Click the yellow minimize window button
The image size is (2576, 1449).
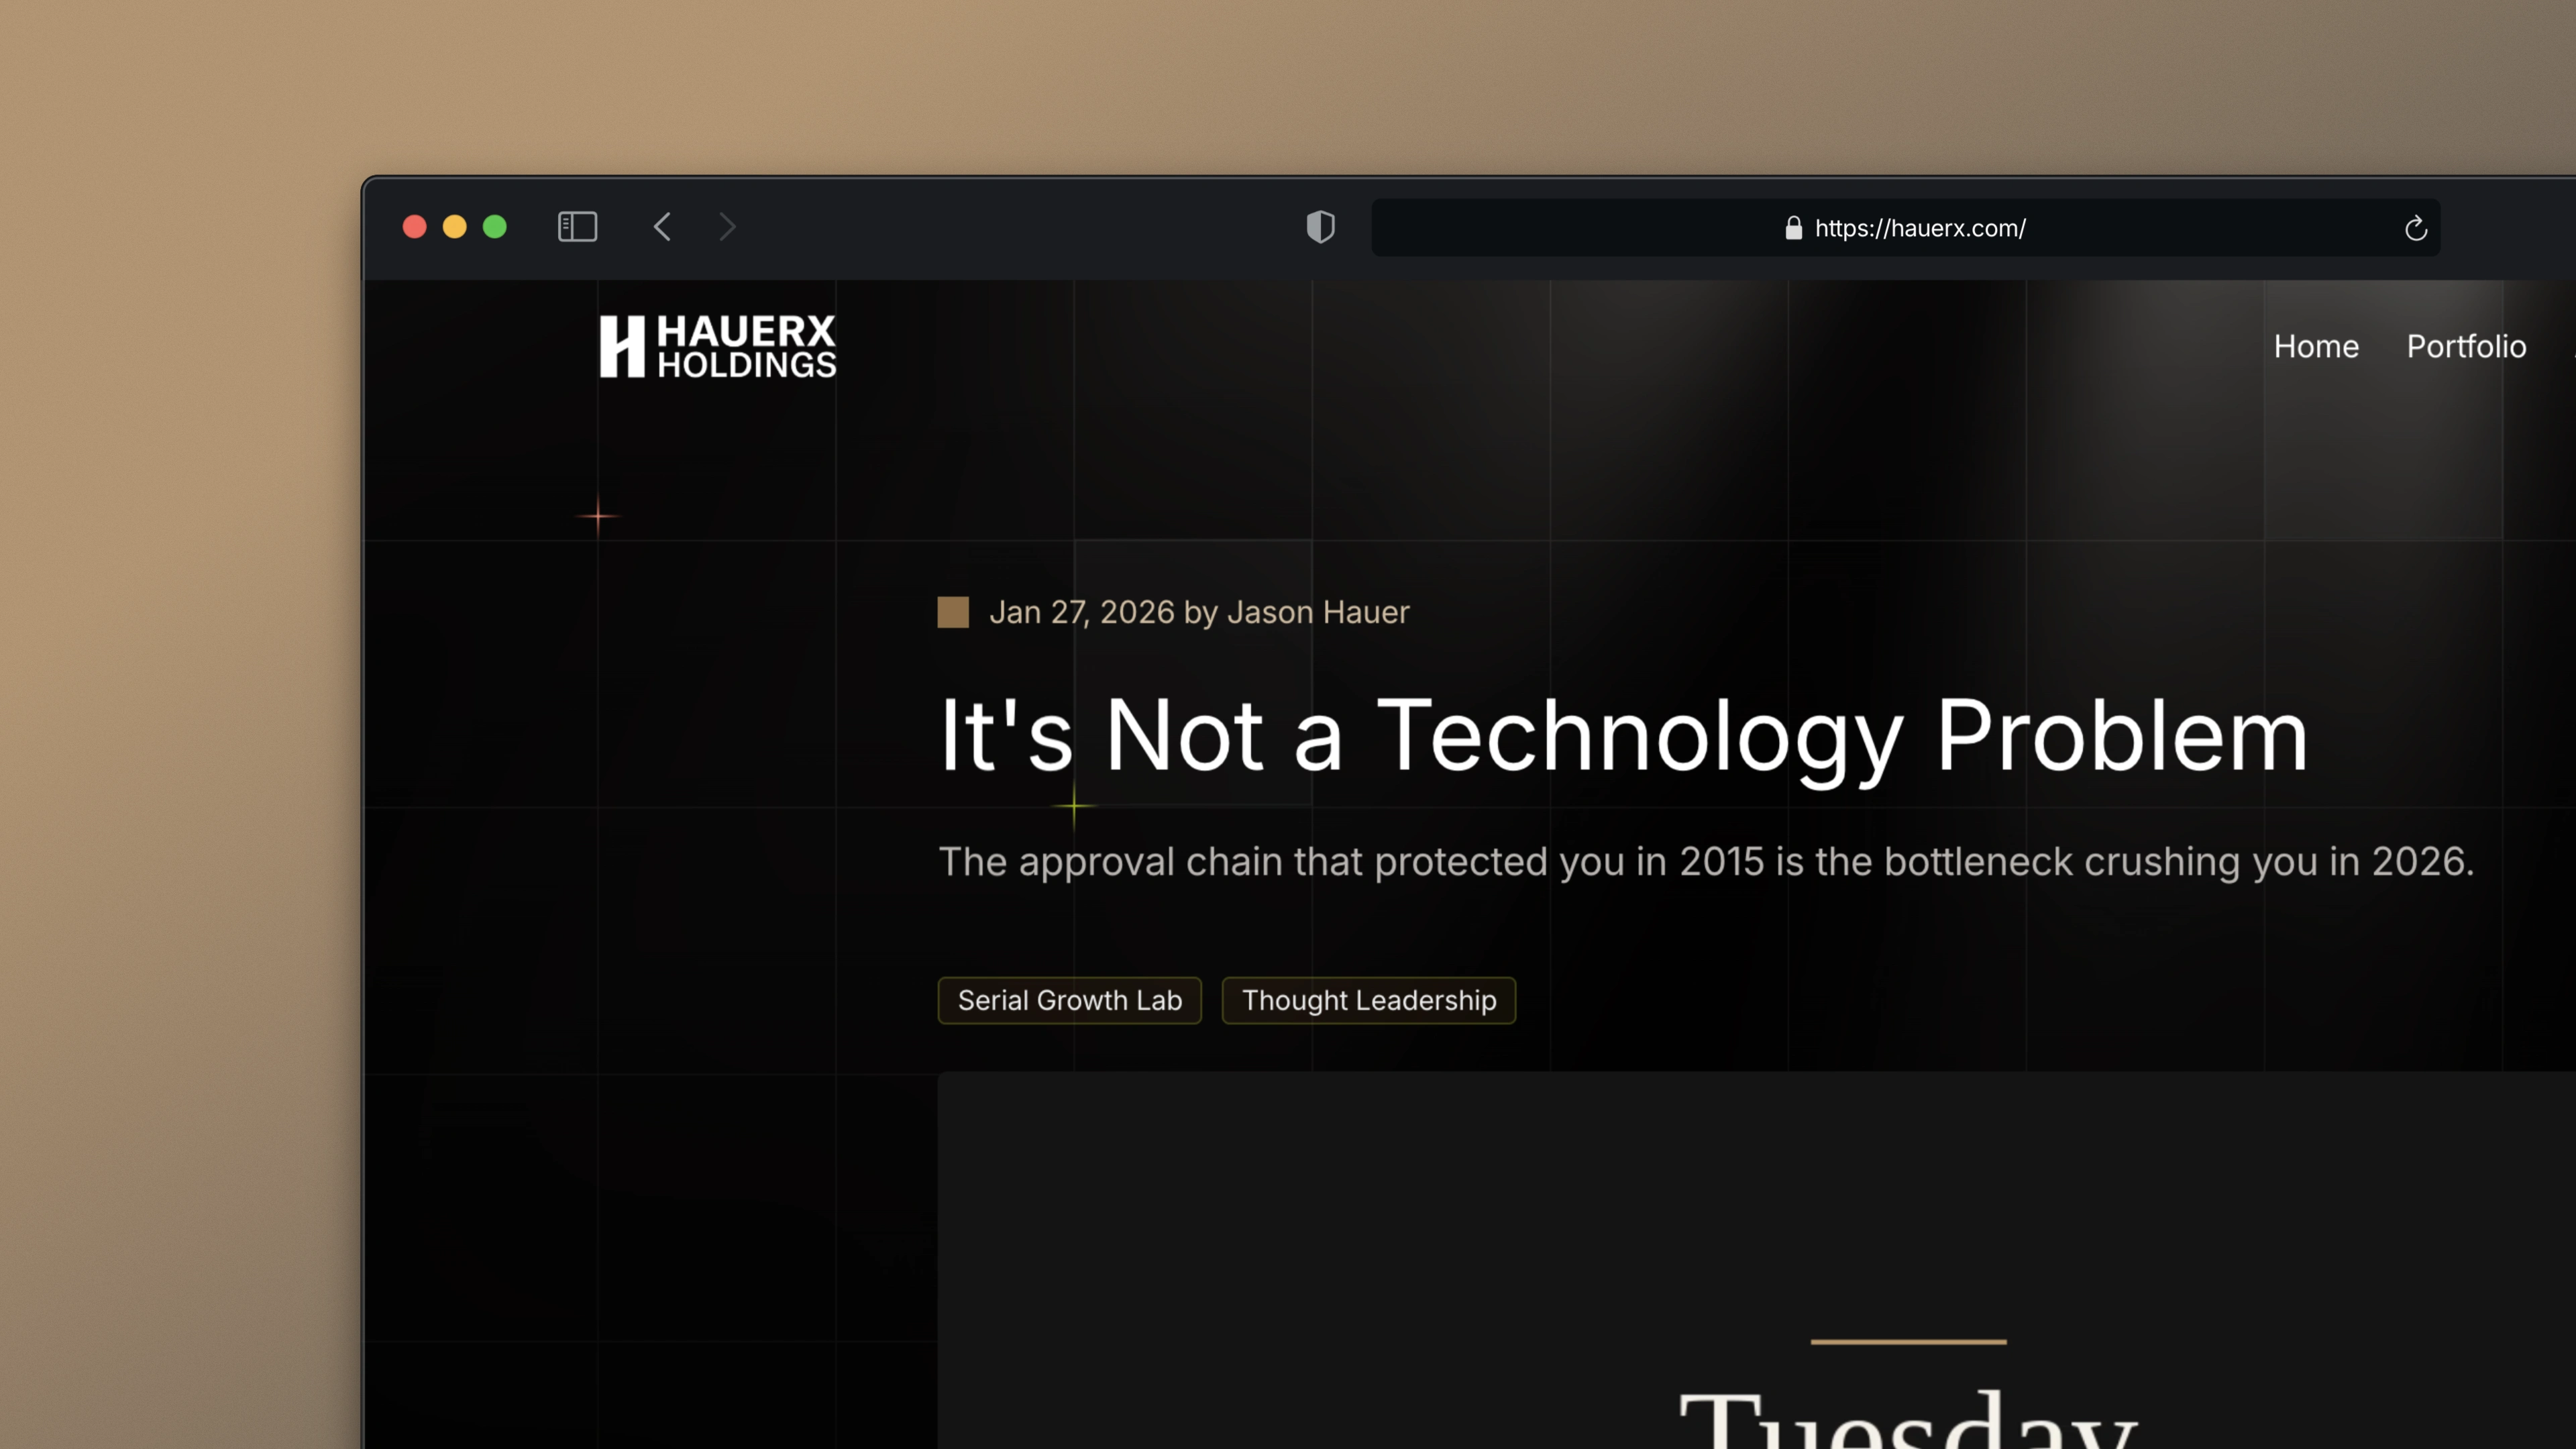[x=454, y=227]
